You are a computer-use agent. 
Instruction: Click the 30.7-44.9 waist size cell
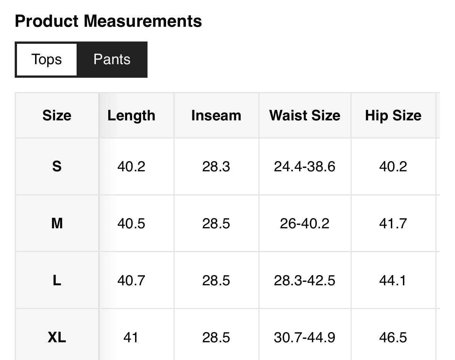304,337
